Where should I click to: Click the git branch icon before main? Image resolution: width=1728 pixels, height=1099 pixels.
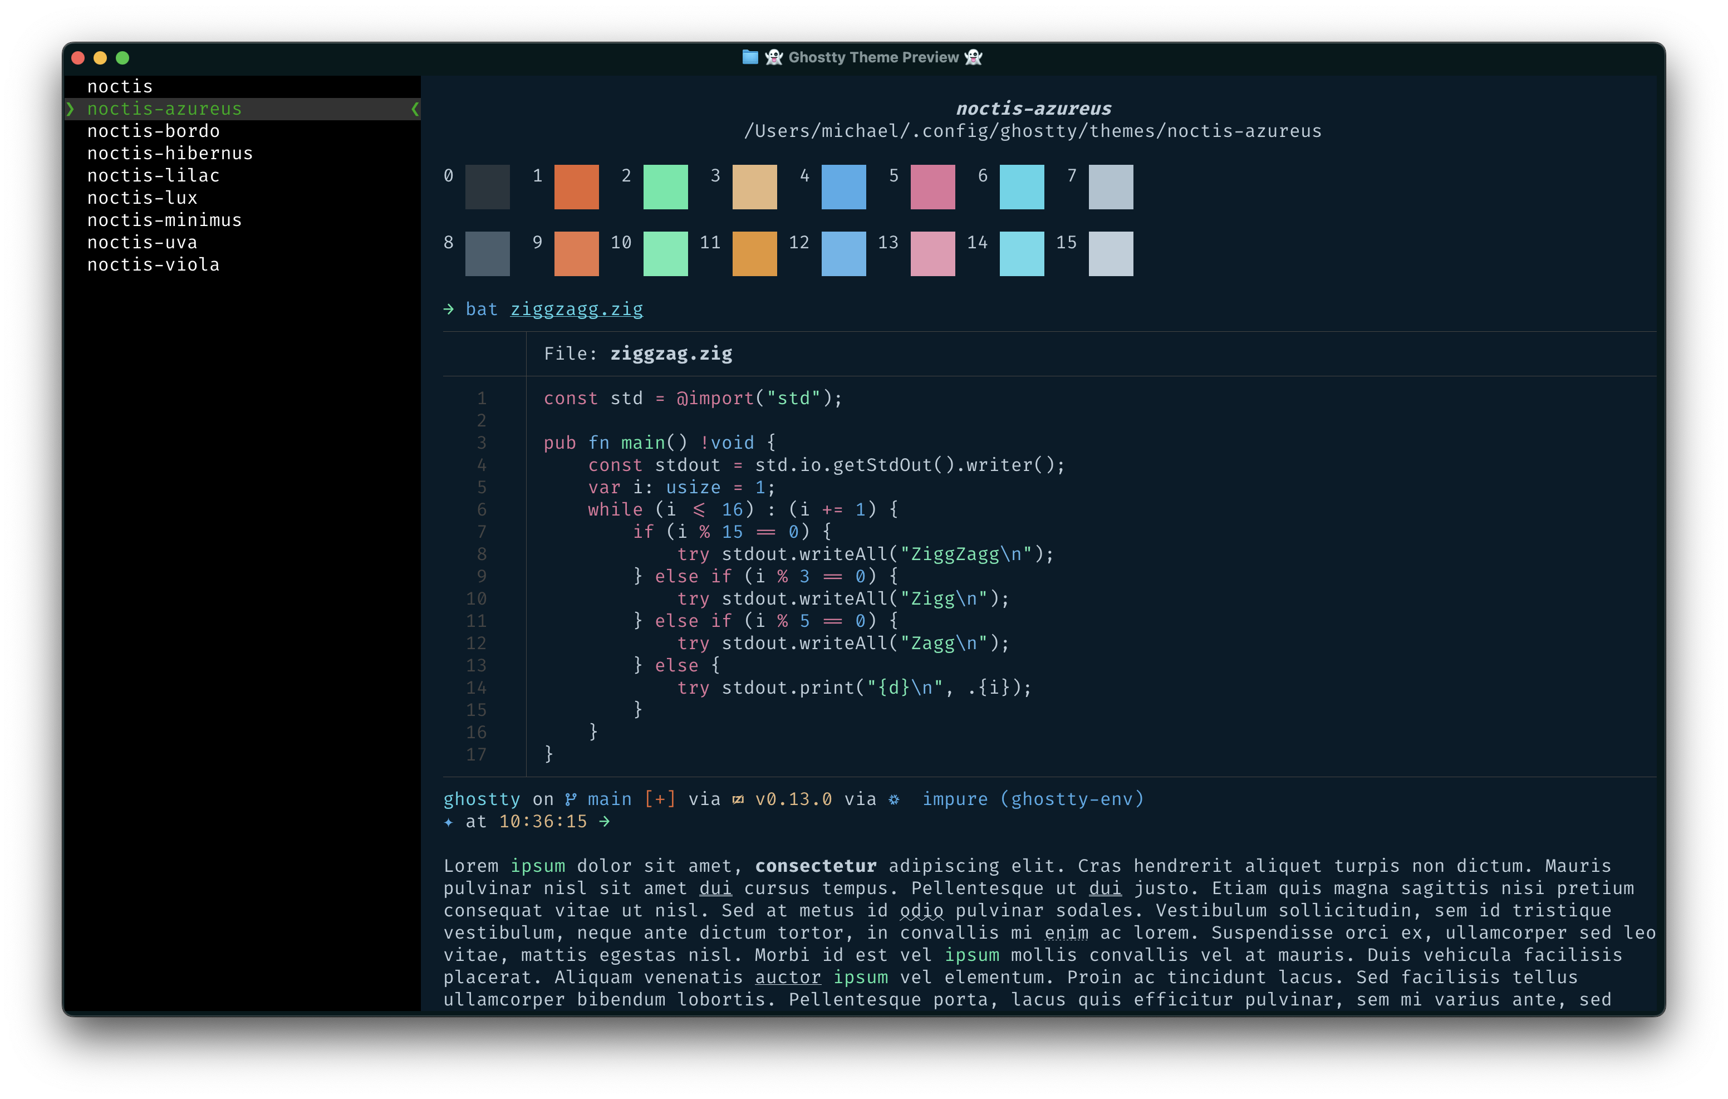tap(571, 799)
